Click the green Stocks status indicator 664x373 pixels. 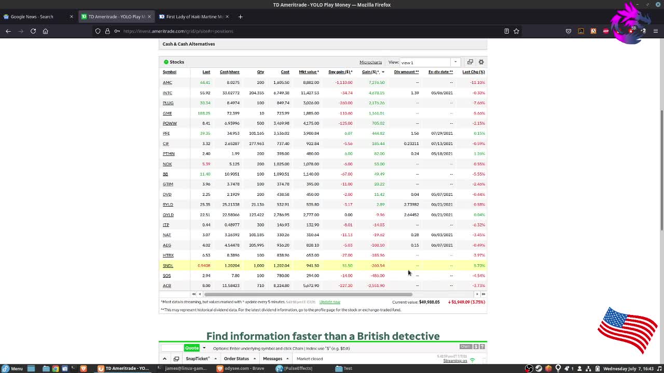click(166, 62)
